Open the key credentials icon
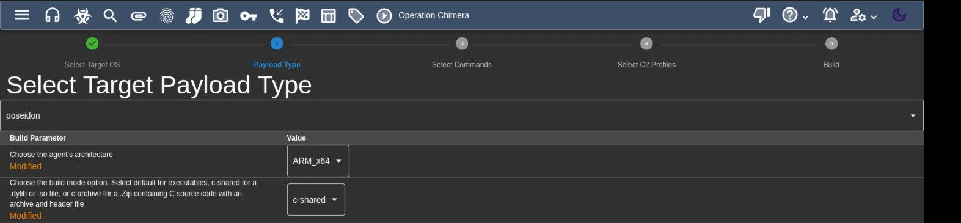961x223 pixels. click(248, 16)
